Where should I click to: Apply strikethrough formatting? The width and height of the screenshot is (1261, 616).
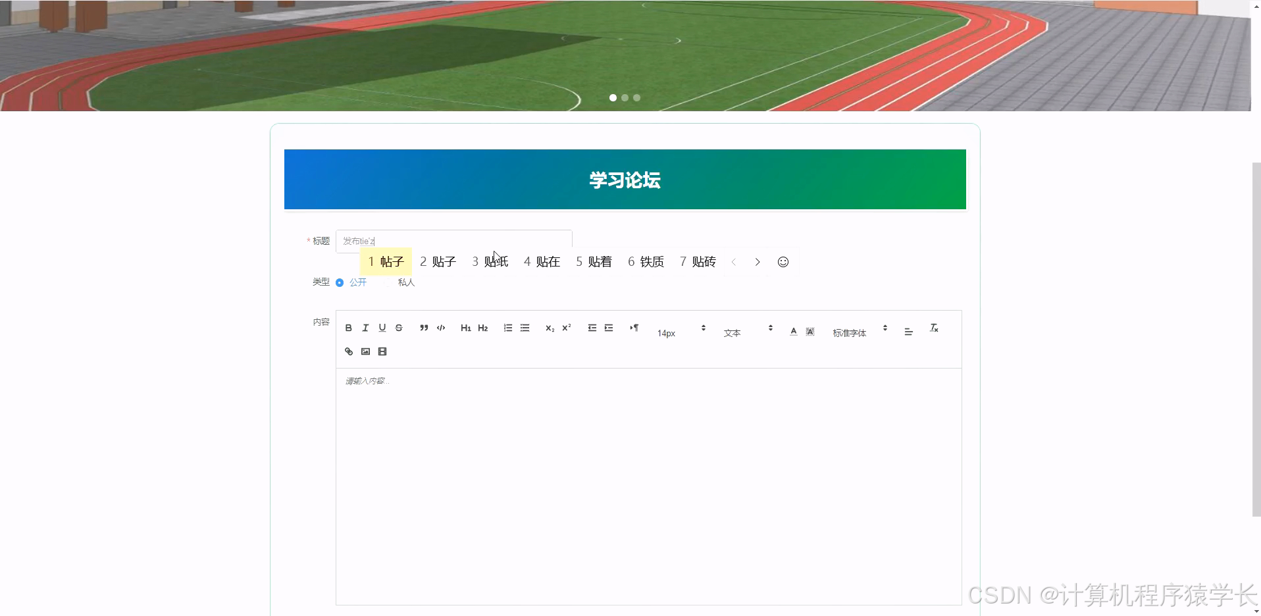click(399, 327)
